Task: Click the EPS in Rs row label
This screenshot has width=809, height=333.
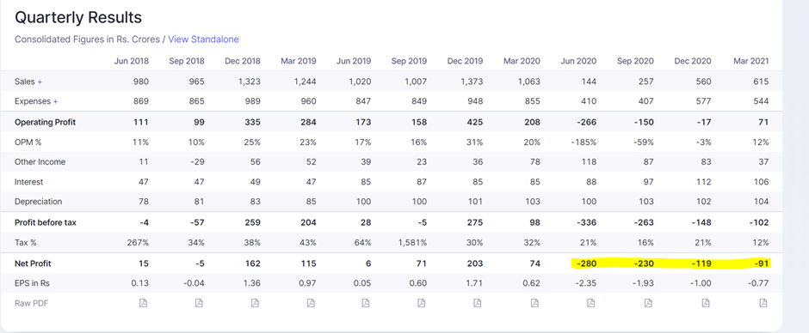Action: [x=32, y=283]
